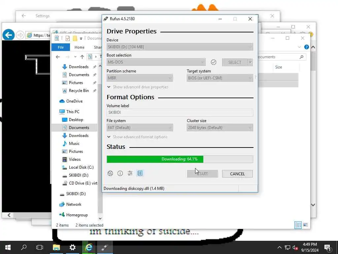
Task: Open Action Center notifications icon
Action: click(327, 247)
